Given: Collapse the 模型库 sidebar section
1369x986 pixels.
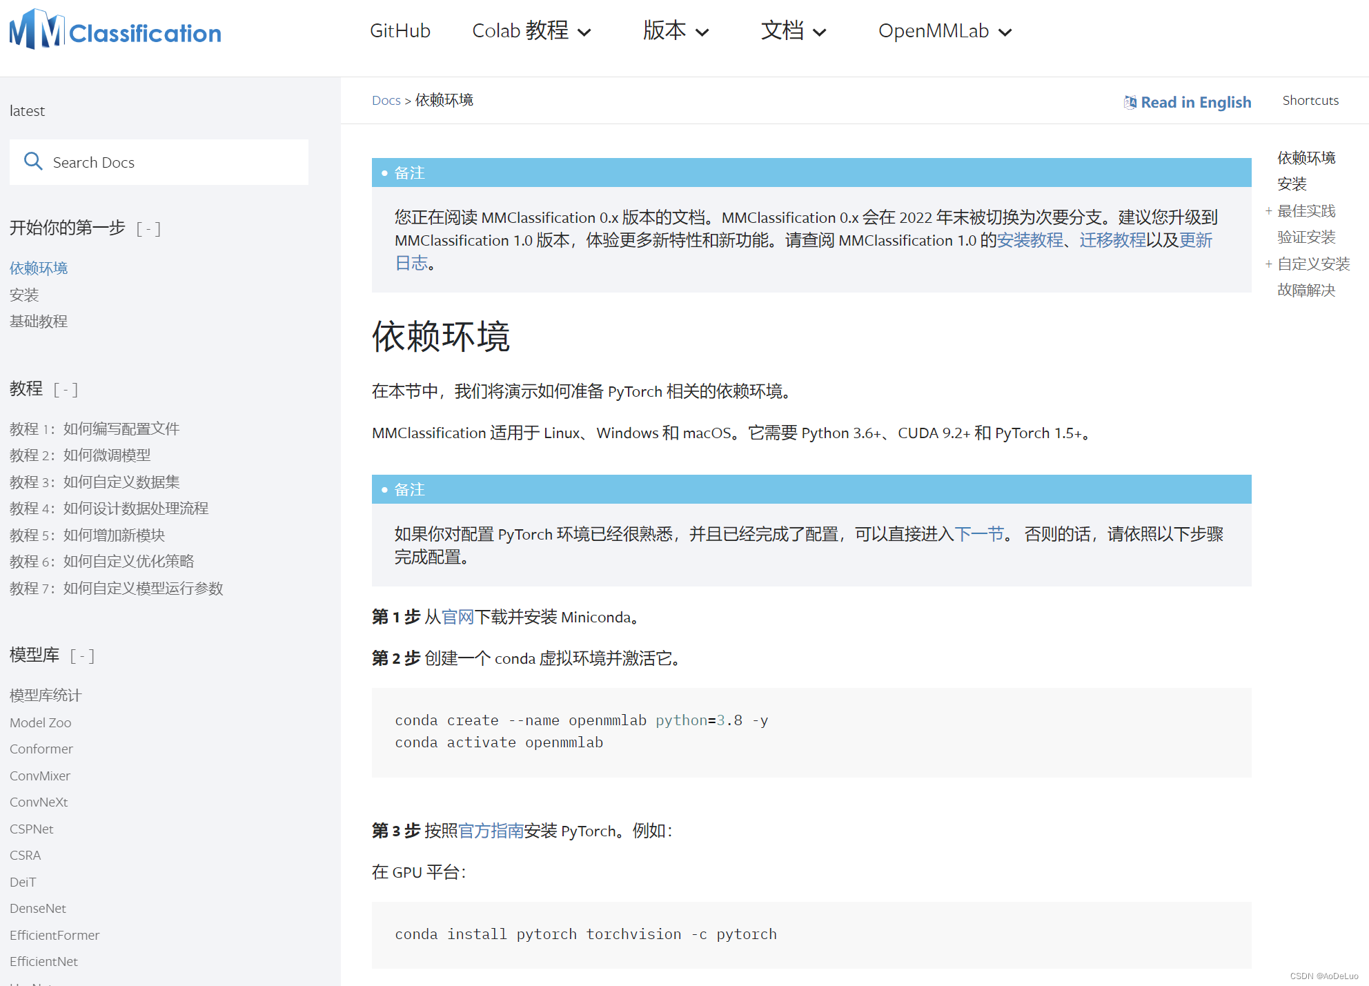Looking at the screenshot, I should tap(82, 655).
